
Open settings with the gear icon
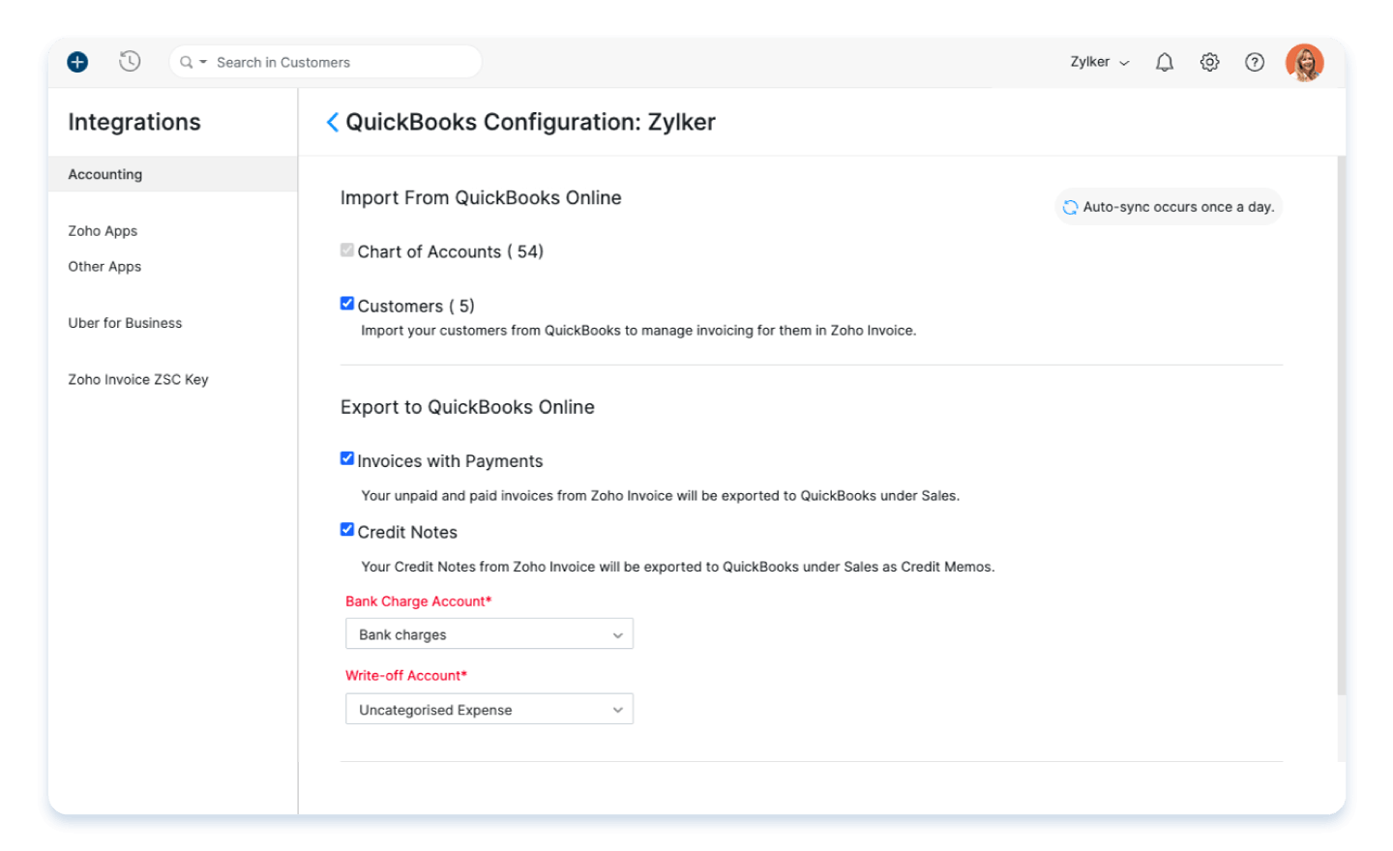(x=1209, y=61)
